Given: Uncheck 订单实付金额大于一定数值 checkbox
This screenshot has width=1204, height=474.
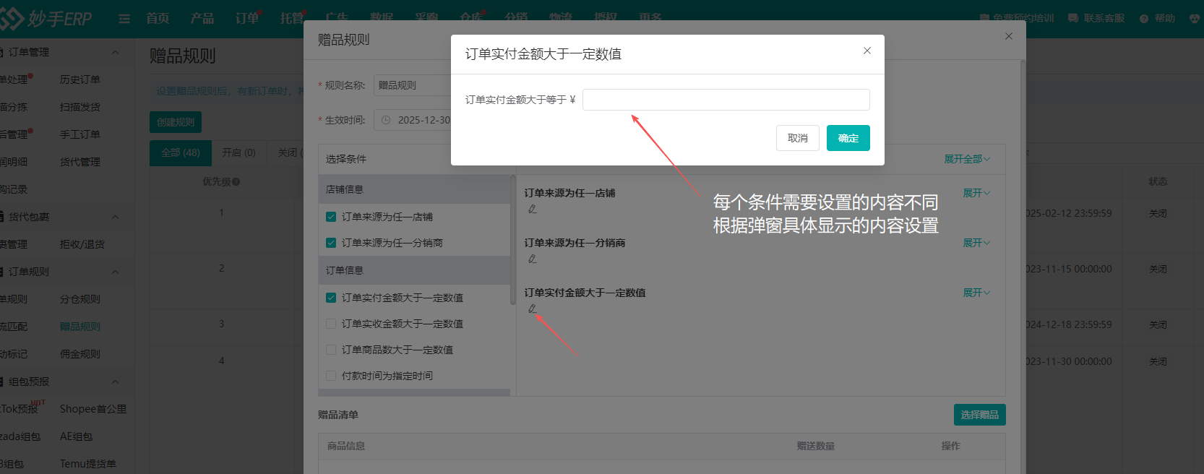Looking at the screenshot, I should pos(331,298).
